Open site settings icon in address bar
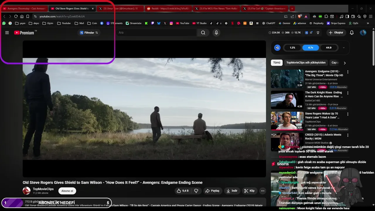Image resolution: width=375 pixels, height=211 pixels. tap(35, 16)
